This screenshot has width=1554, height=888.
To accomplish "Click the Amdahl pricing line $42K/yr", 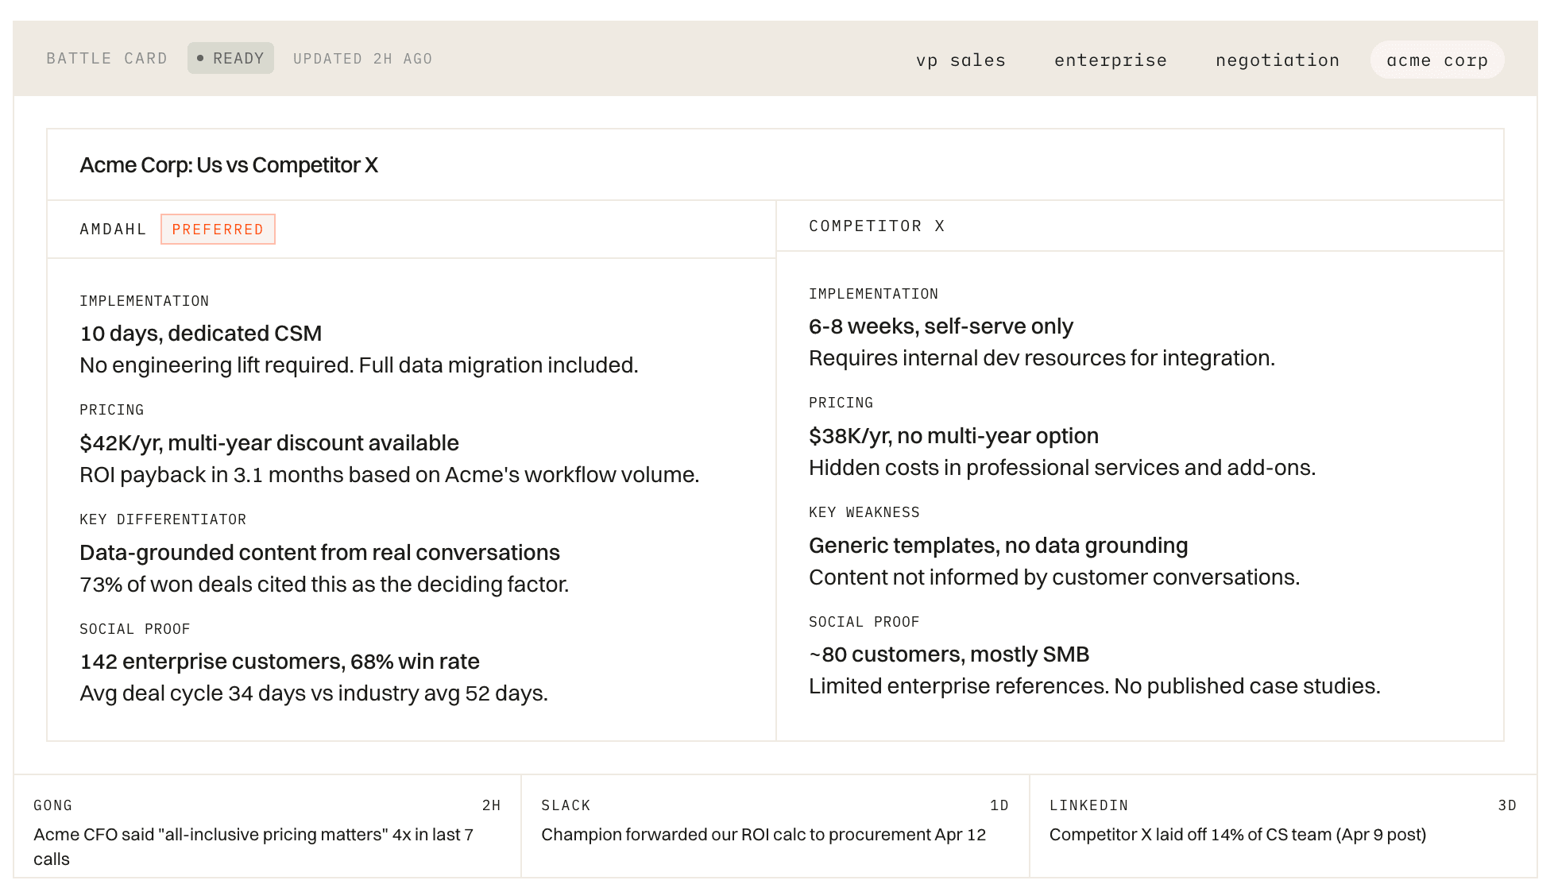I will coord(269,443).
